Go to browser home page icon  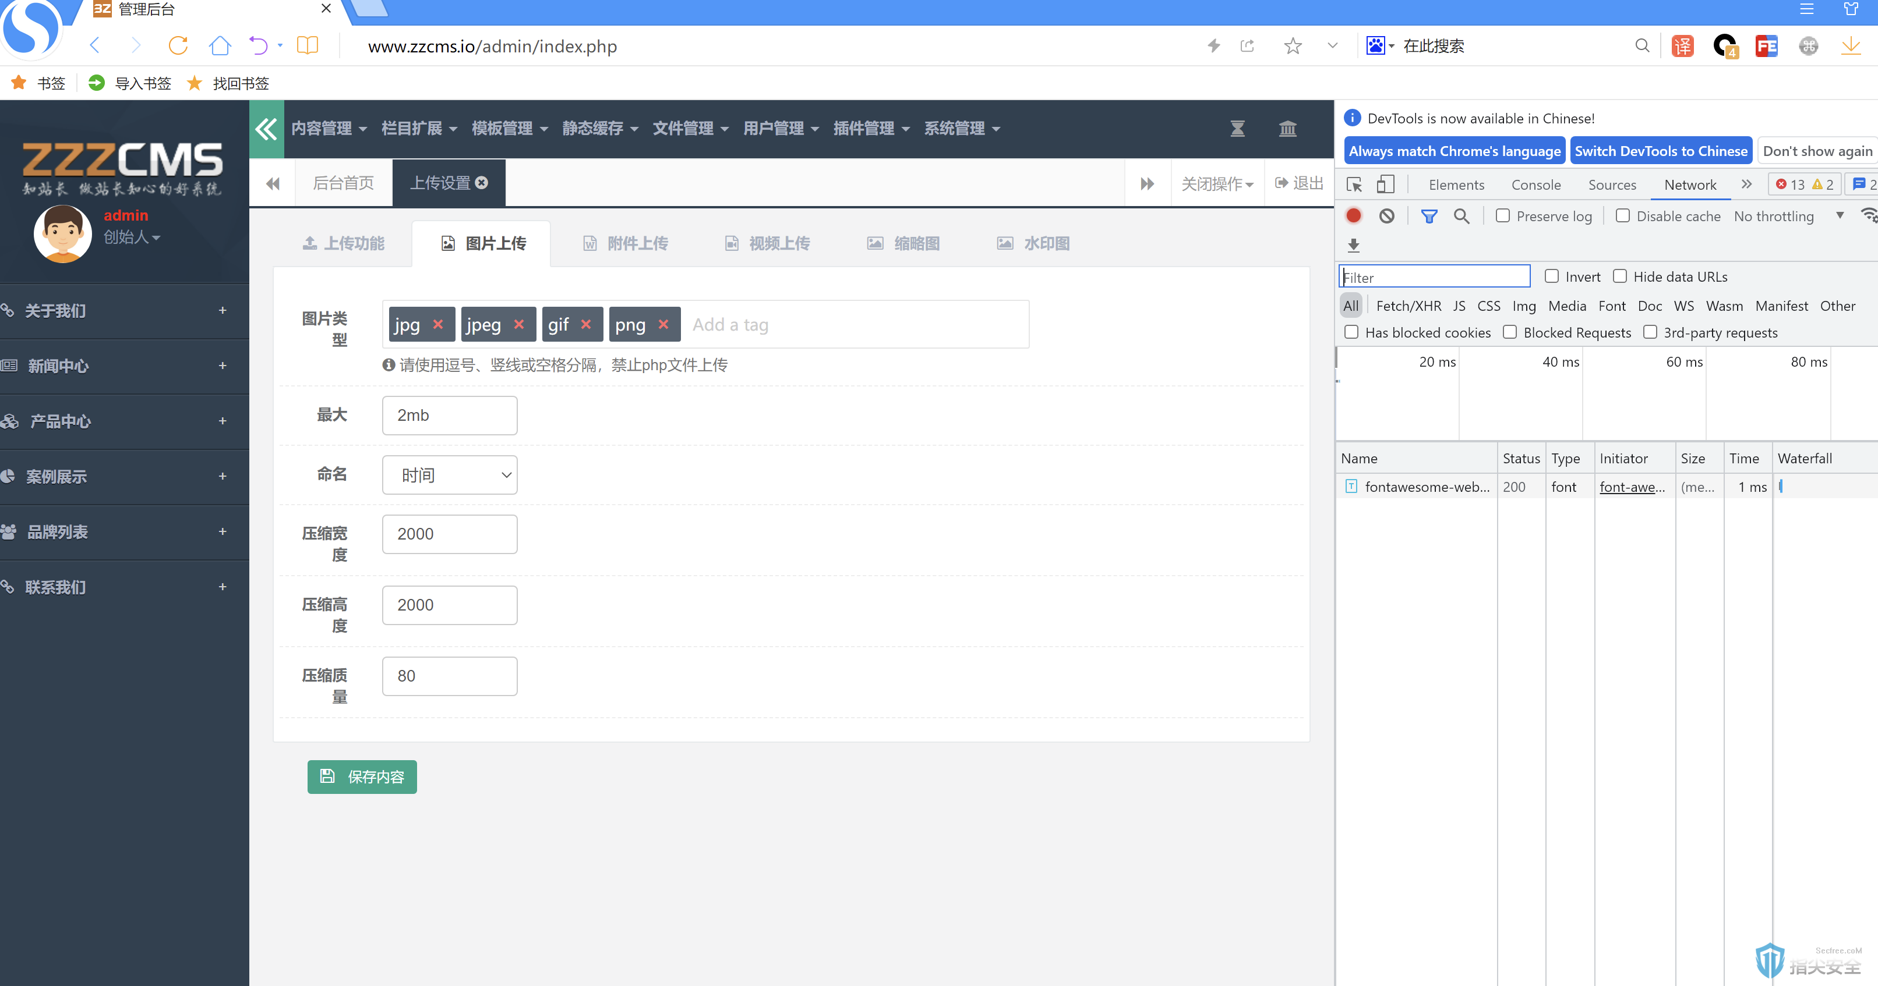click(x=220, y=46)
